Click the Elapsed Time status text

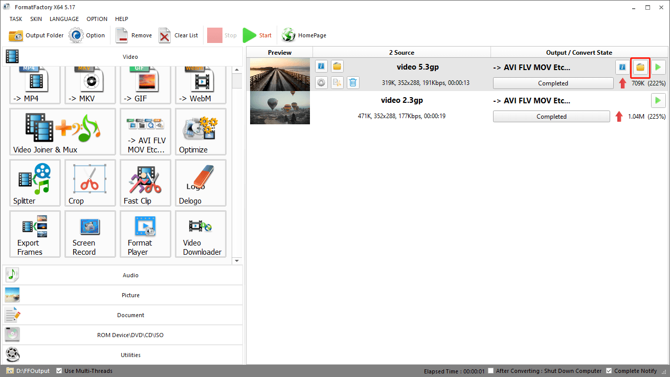[454, 371]
